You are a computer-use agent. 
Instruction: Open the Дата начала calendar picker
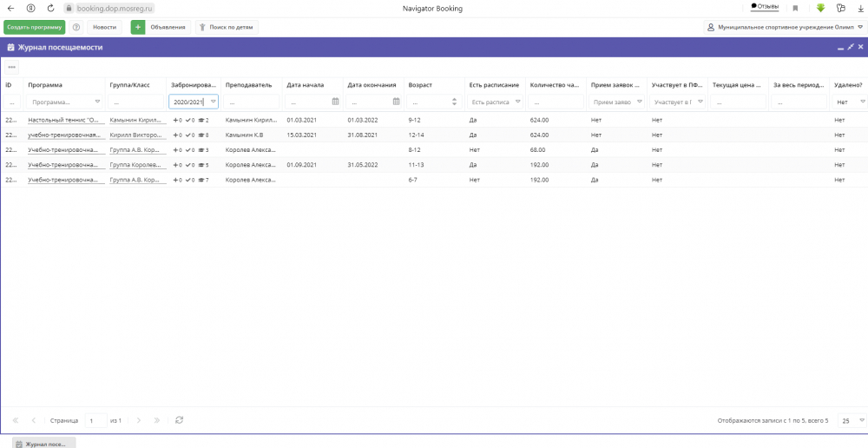coord(335,102)
